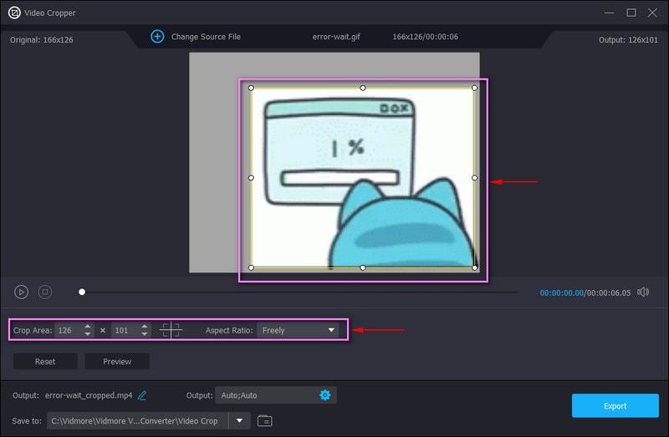Mute the volume speaker icon
669x437 pixels.
[x=643, y=292]
